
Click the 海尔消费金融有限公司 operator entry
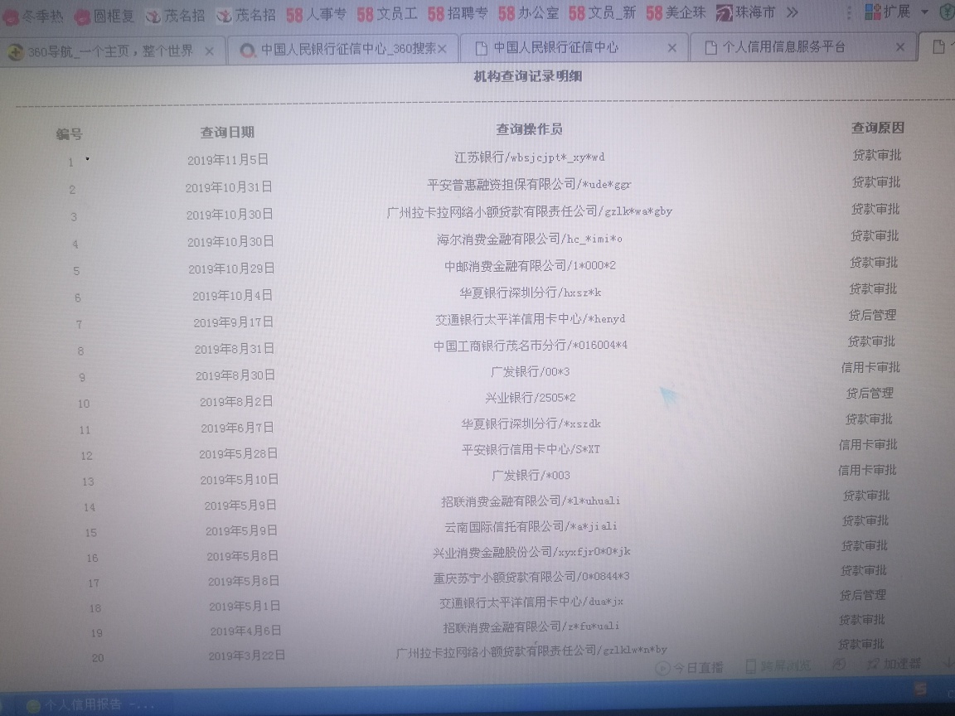(x=529, y=239)
